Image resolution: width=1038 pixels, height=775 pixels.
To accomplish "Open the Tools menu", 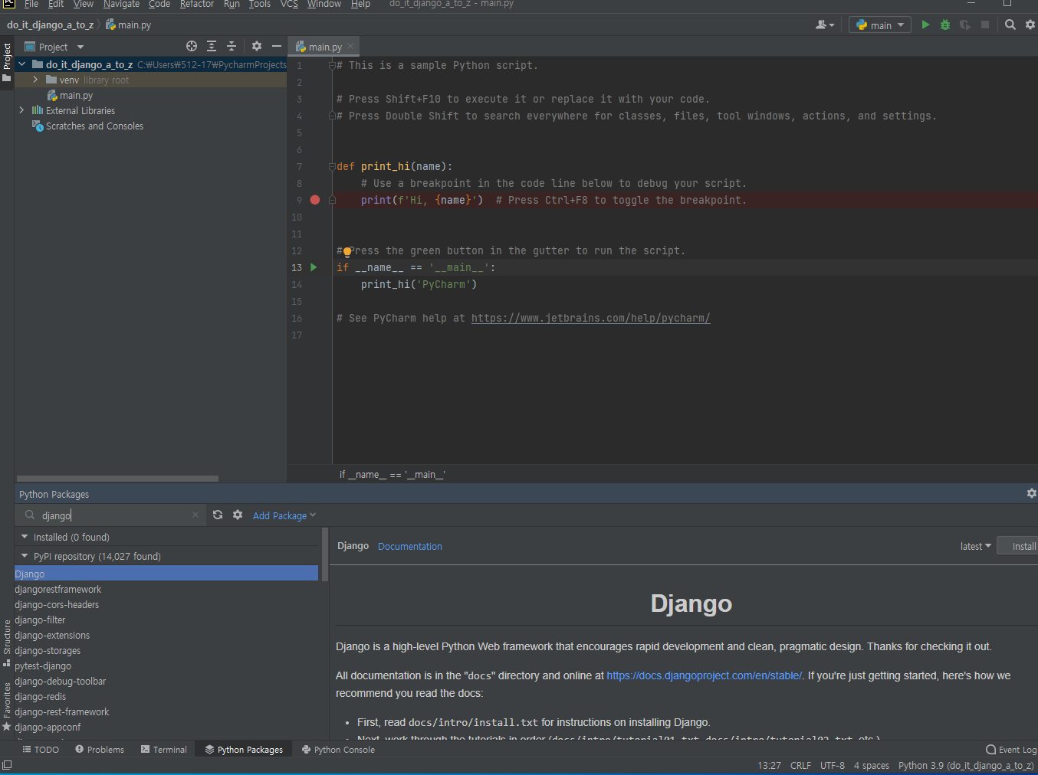I will 260,5.
